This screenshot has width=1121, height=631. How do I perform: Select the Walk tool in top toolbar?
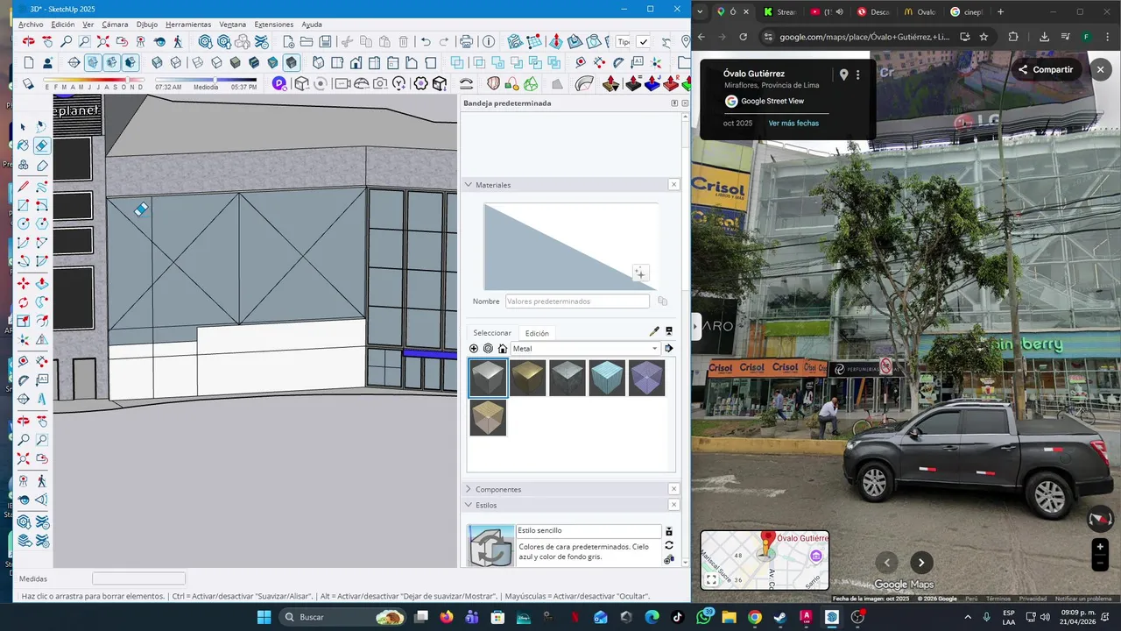179,41
